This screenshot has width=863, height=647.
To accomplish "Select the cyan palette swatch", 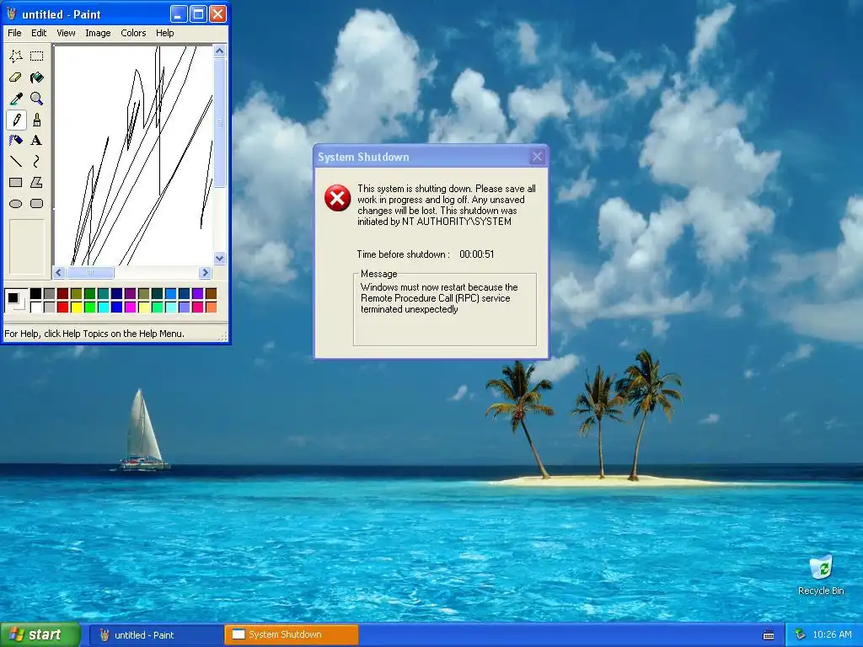I will [x=104, y=307].
